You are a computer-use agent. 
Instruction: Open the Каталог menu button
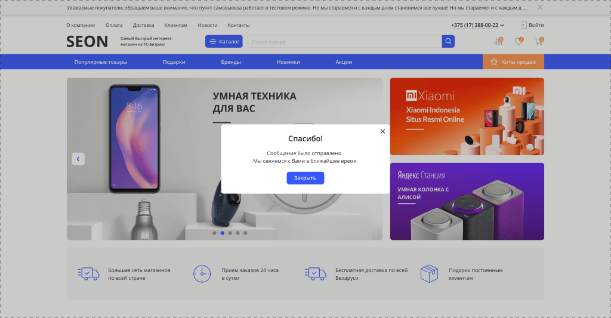coord(224,41)
